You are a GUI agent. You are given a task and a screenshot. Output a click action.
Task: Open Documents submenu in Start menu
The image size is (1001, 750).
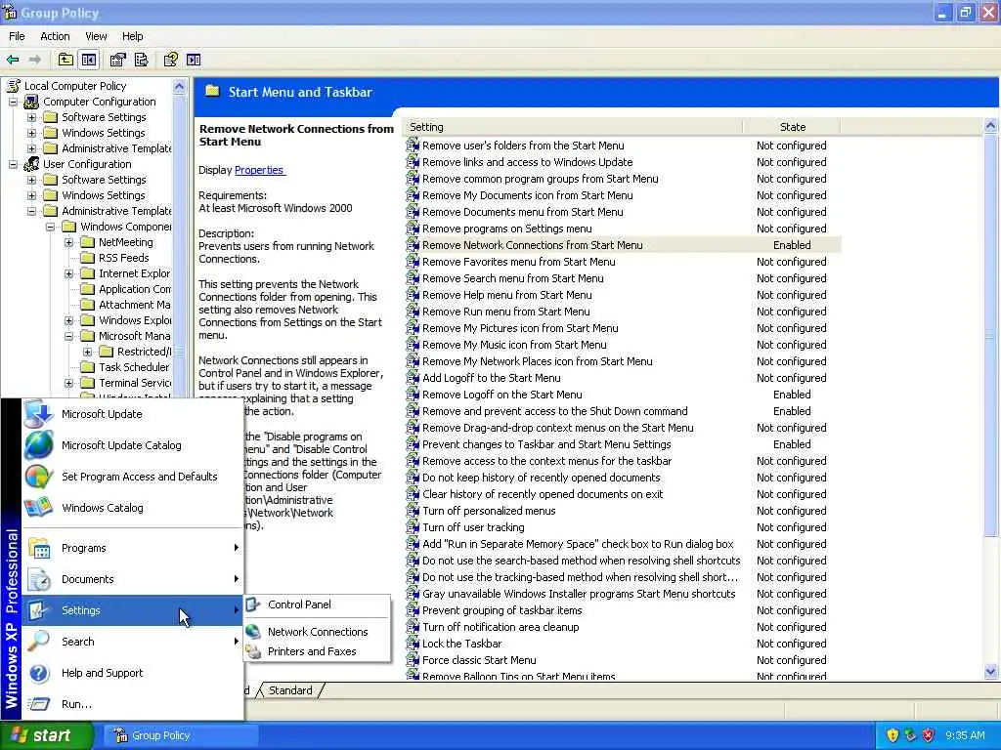(133, 579)
